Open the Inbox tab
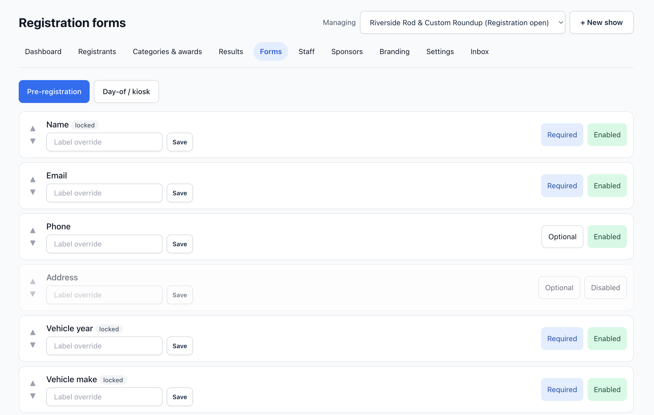654x415 pixels. click(x=479, y=51)
